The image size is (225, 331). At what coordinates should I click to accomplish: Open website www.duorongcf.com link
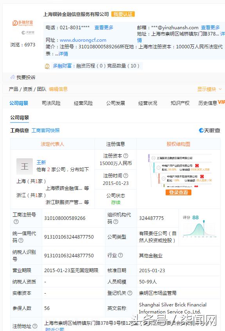(83, 40)
